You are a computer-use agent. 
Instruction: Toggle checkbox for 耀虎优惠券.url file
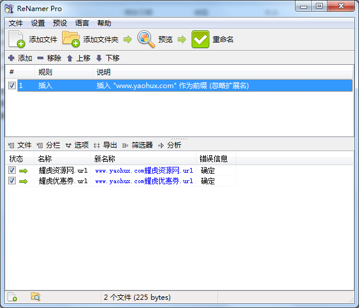(x=12, y=181)
